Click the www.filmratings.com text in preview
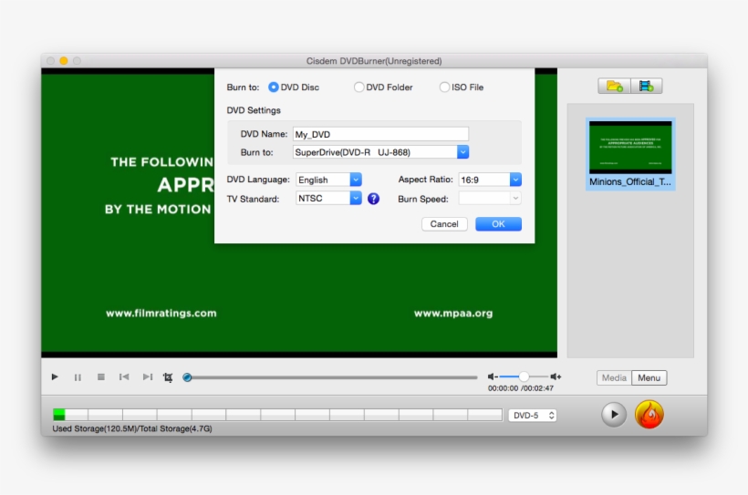The image size is (748, 495). (161, 313)
